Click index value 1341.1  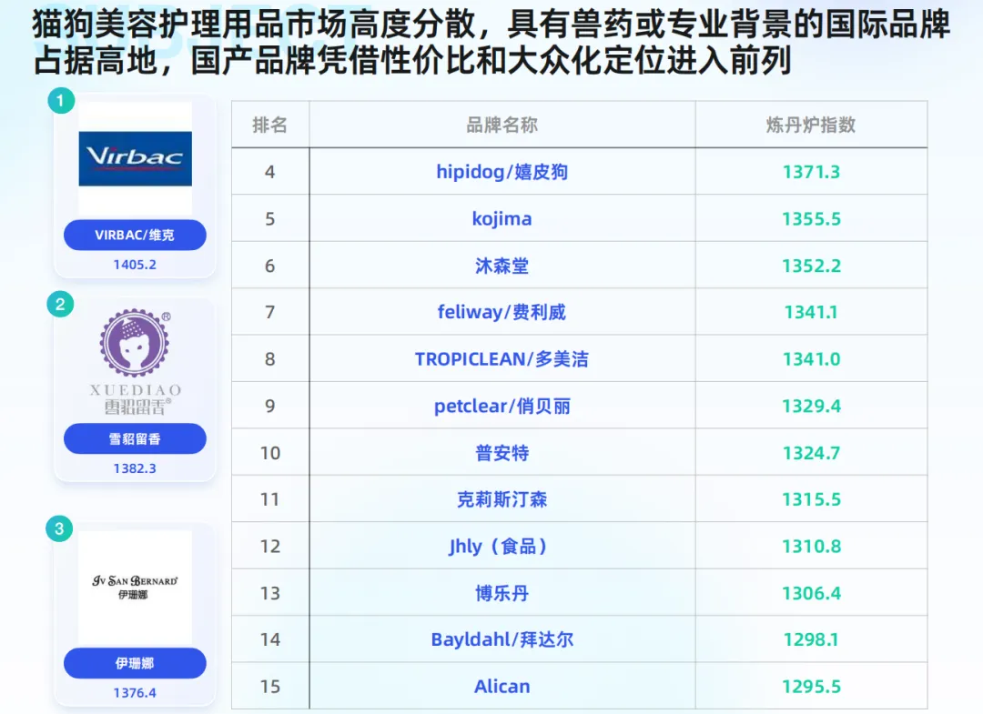811,312
